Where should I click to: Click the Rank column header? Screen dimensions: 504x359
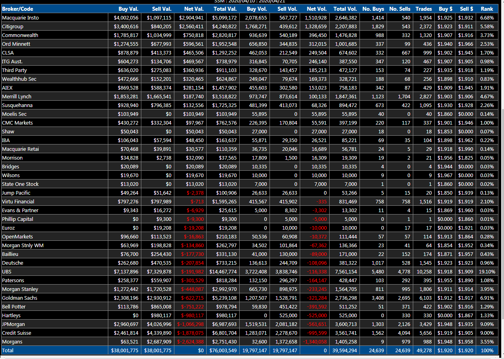(487, 9)
